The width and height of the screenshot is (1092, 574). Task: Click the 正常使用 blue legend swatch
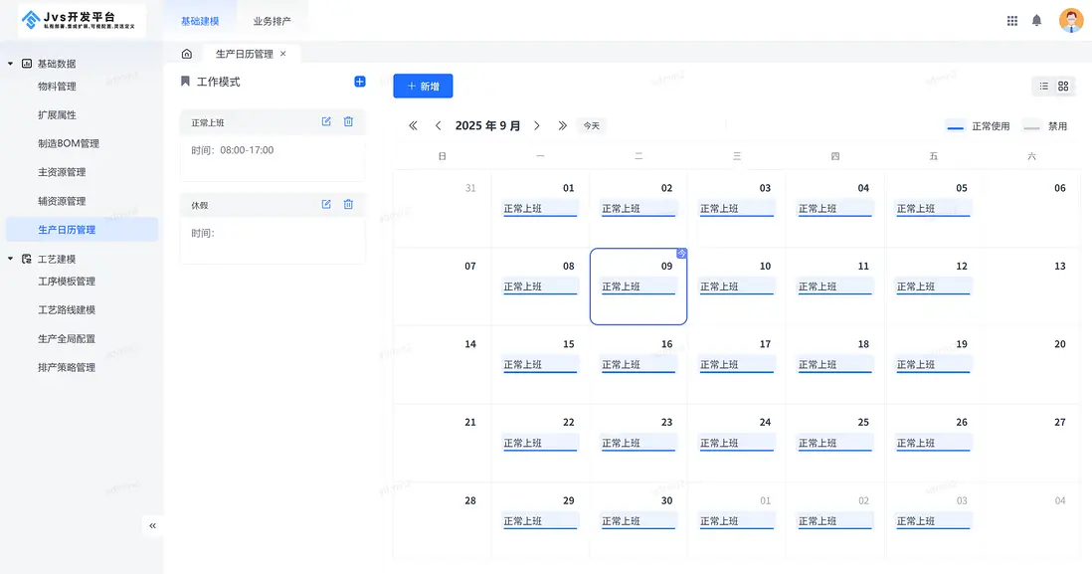tap(955, 127)
